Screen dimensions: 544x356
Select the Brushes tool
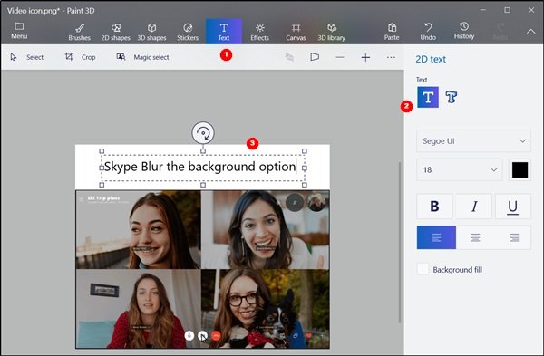80,32
